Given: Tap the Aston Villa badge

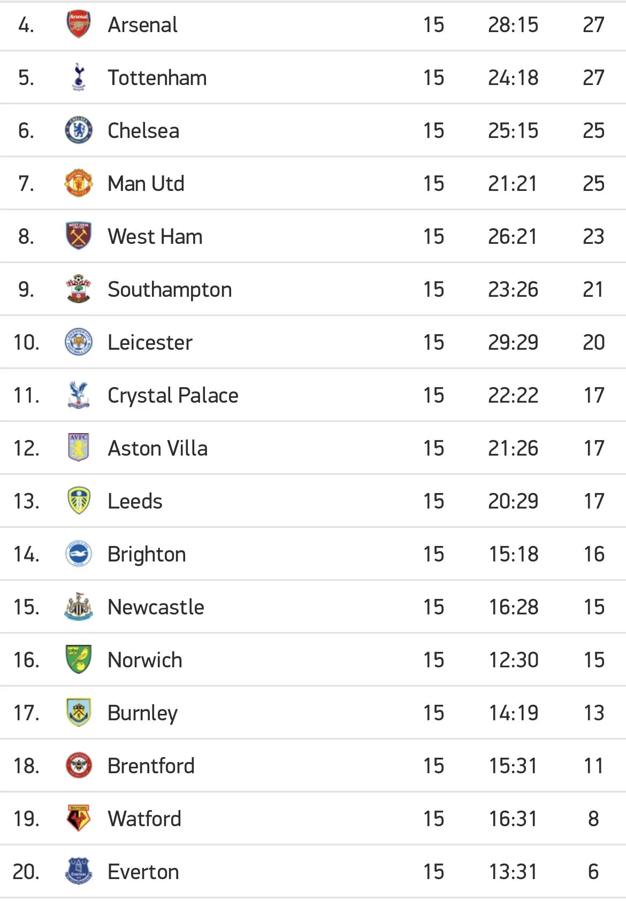Looking at the screenshot, I should tap(79, 448).
